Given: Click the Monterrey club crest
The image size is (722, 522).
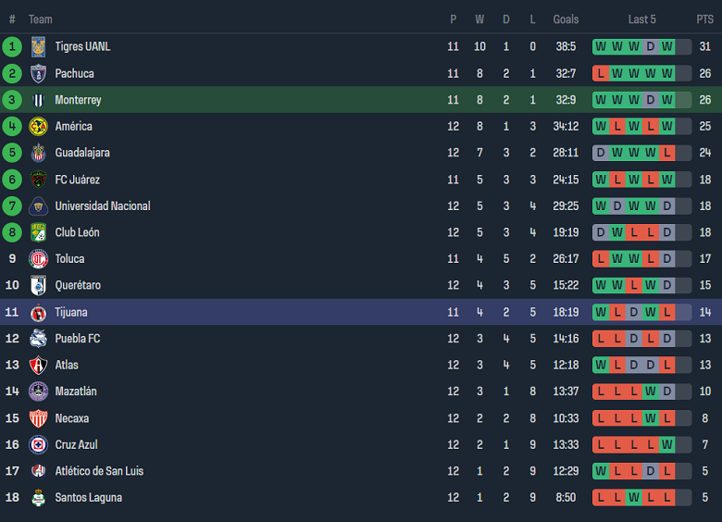Looking at the screenshot, I should (x=38, y=100).
